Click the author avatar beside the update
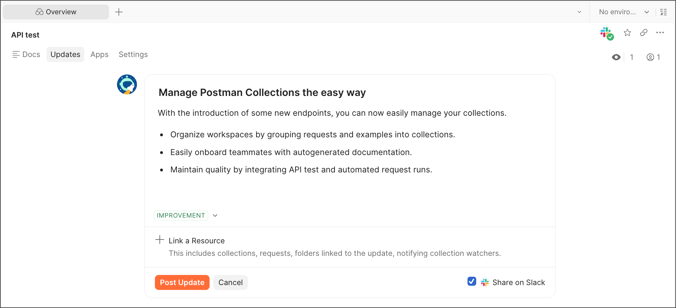The width and height of the screenshot is (676, 308). [x=127, y=84]
